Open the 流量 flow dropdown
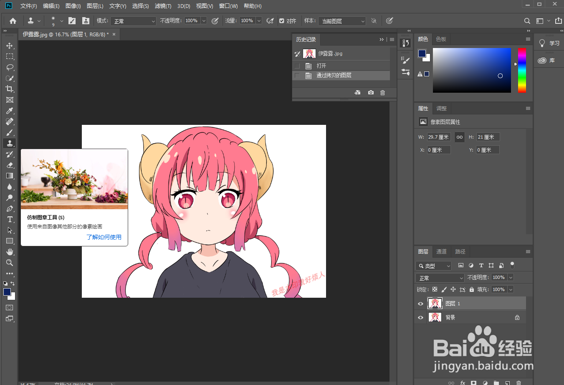 pyautogui.click(x=259, y=21)
